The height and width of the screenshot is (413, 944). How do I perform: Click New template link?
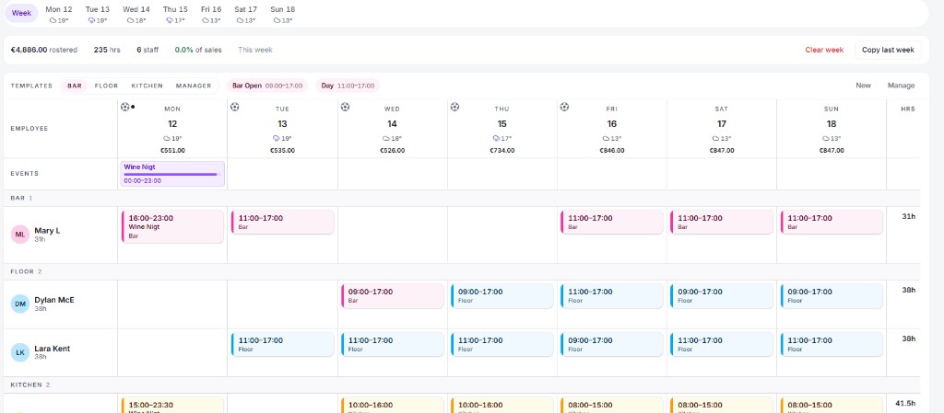pos(863,86)
